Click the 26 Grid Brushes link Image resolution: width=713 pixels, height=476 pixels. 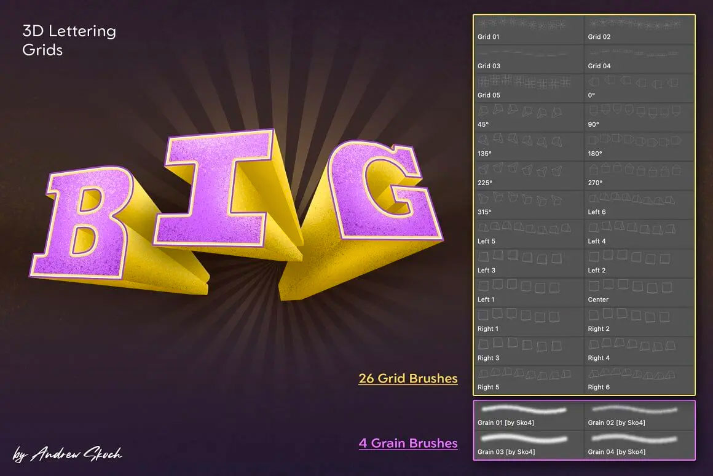408,378
